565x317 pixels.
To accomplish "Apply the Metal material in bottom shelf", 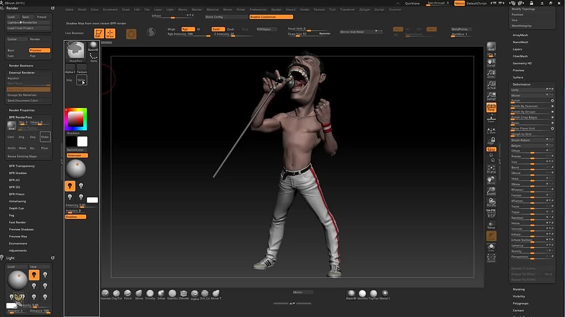I will [385, 294].
